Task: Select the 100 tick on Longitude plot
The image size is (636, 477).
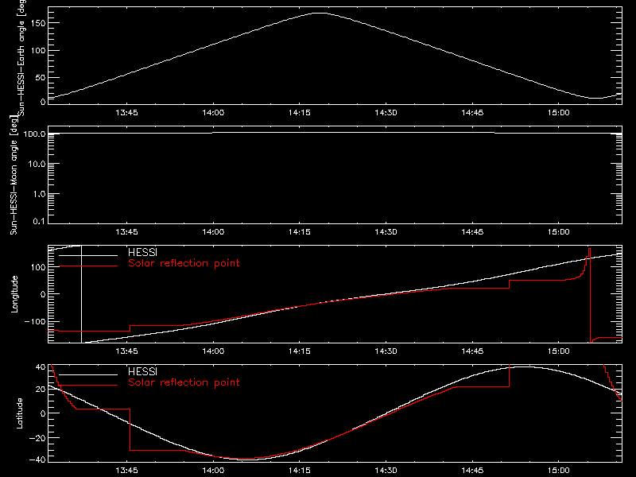Action: [x=37, y=267]
